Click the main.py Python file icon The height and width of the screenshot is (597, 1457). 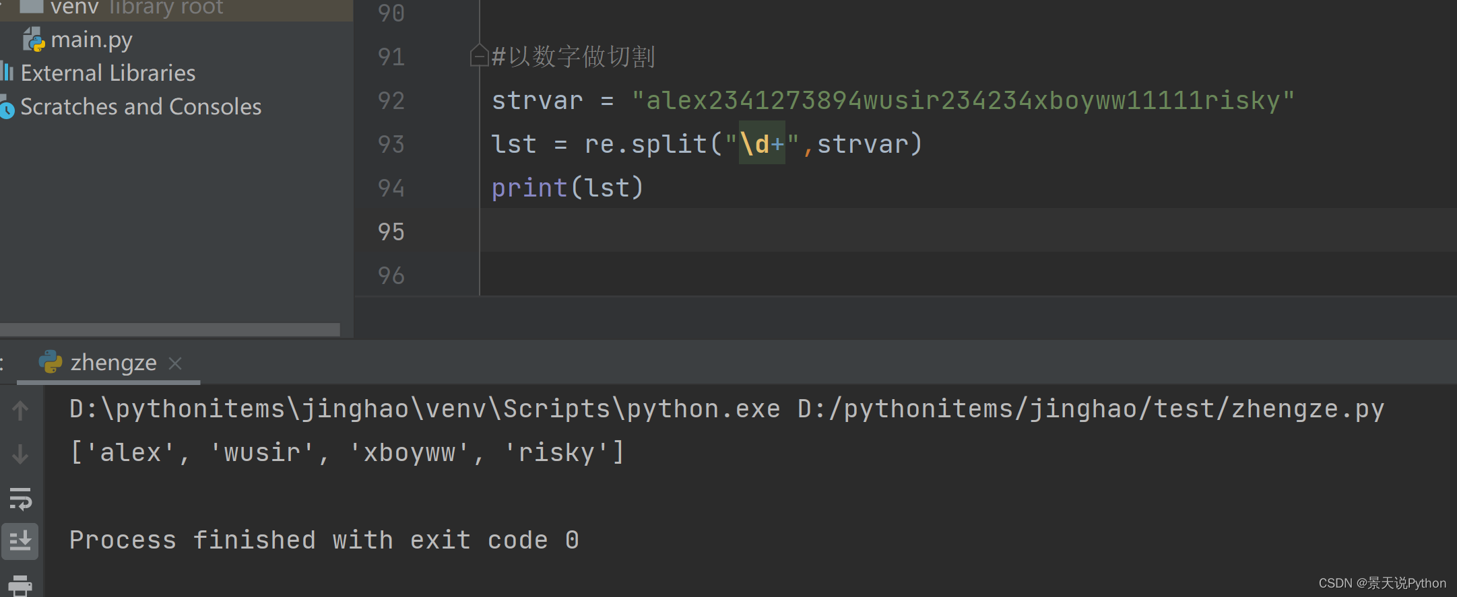coord(33,40)
